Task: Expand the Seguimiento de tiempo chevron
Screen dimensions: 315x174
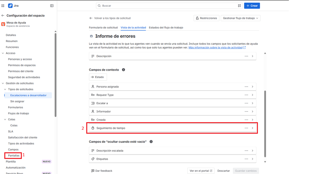Action: [x=253, y=128]
